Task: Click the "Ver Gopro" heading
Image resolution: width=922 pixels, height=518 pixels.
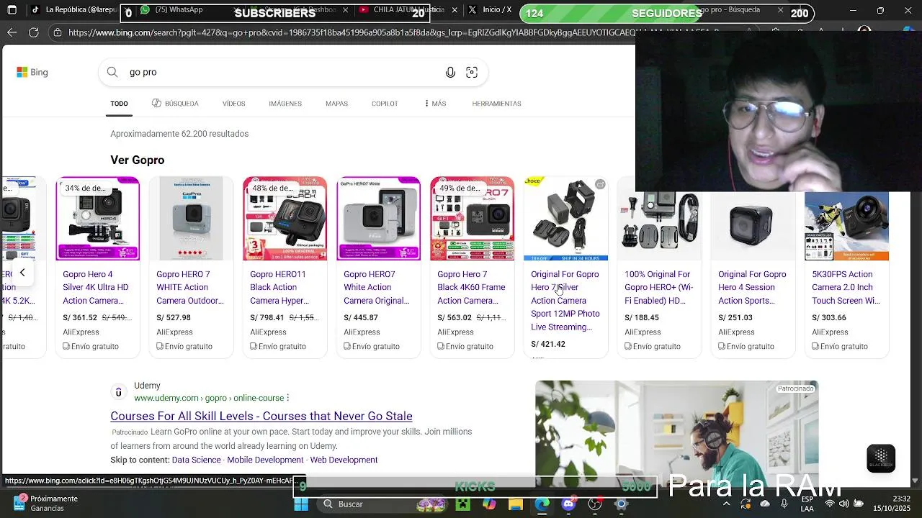Action: (x=138, y=160)
